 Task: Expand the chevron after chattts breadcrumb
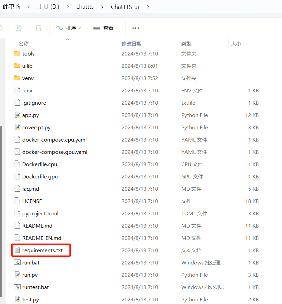102,7
